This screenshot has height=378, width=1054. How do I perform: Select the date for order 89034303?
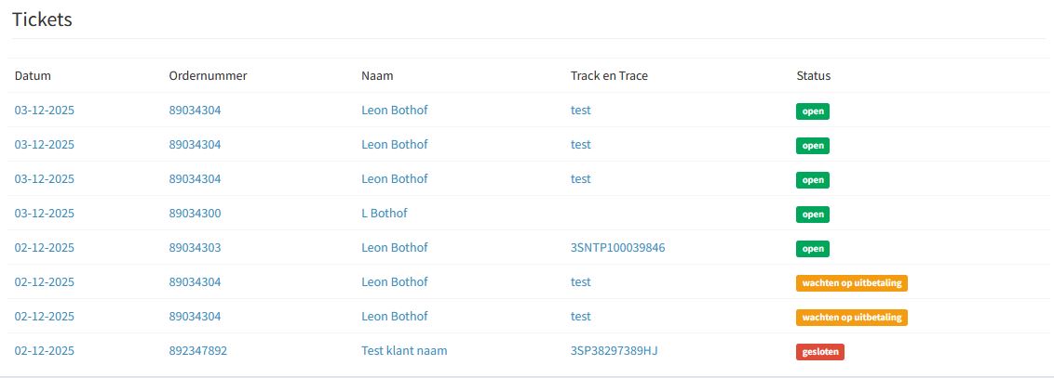pos(44,248)
